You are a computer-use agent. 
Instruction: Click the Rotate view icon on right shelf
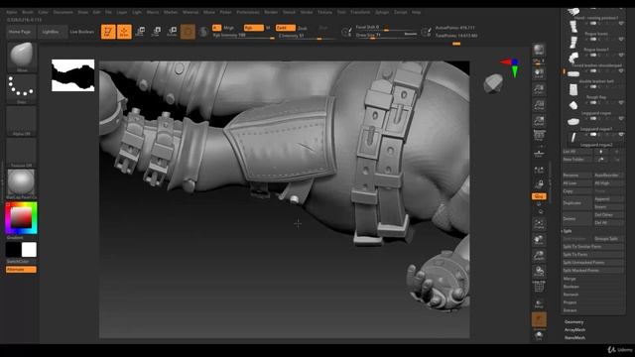tap(539, 272)
